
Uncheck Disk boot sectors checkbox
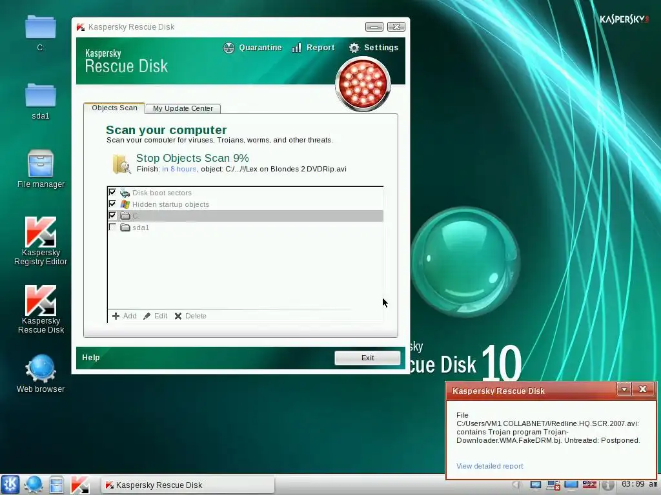[x=112, y=192]
